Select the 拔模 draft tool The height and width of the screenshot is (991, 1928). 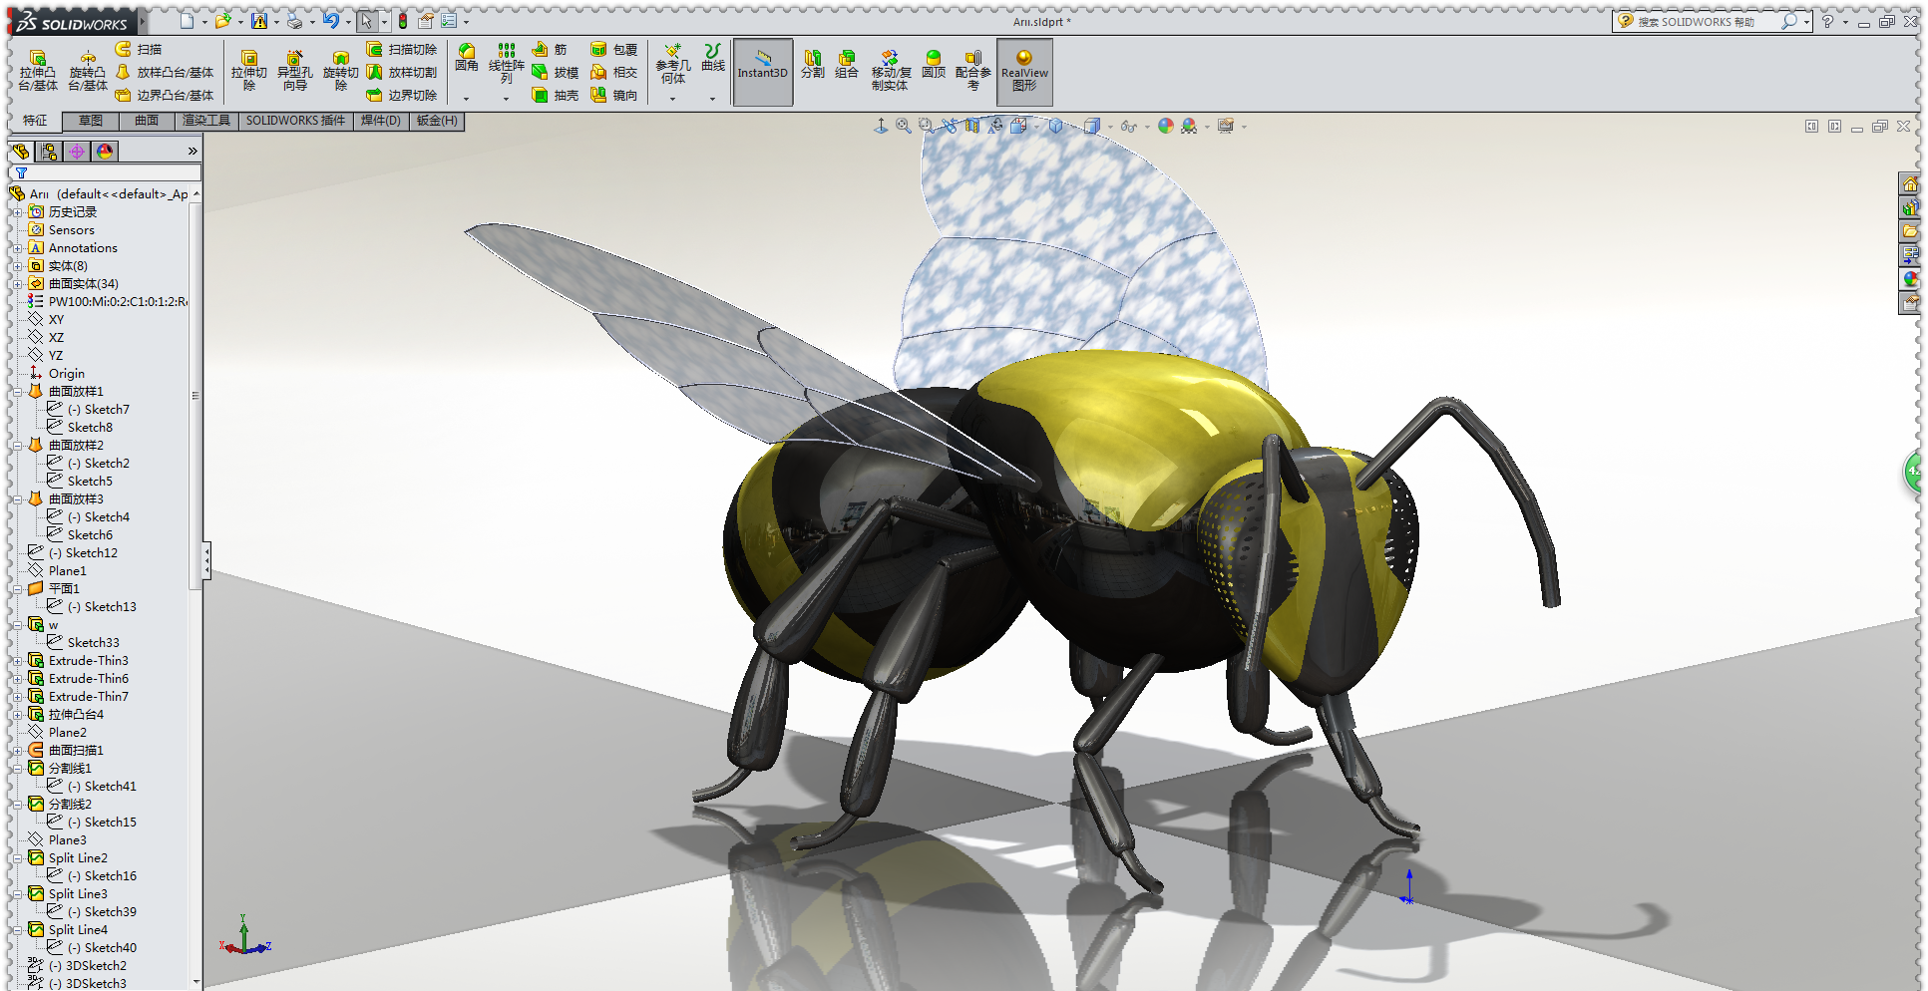[555, 72]
